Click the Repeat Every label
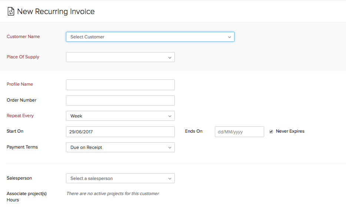 20,116
